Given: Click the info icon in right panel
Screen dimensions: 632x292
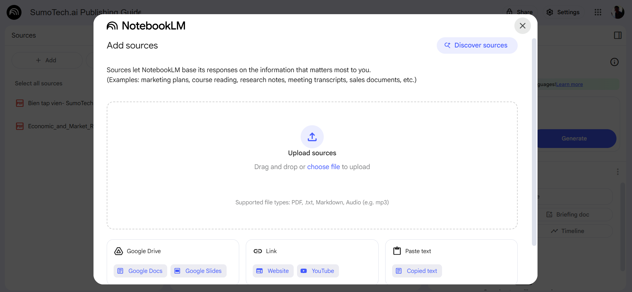Looking at the screenshot, I should (614, 62).
